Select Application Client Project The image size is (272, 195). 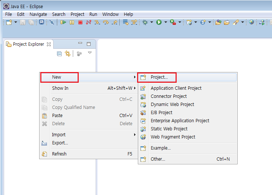tap(187, 88)
